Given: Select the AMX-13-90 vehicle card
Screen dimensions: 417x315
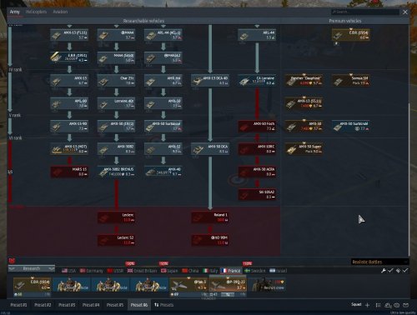Looking at the screenshot, I should (69, 126).
